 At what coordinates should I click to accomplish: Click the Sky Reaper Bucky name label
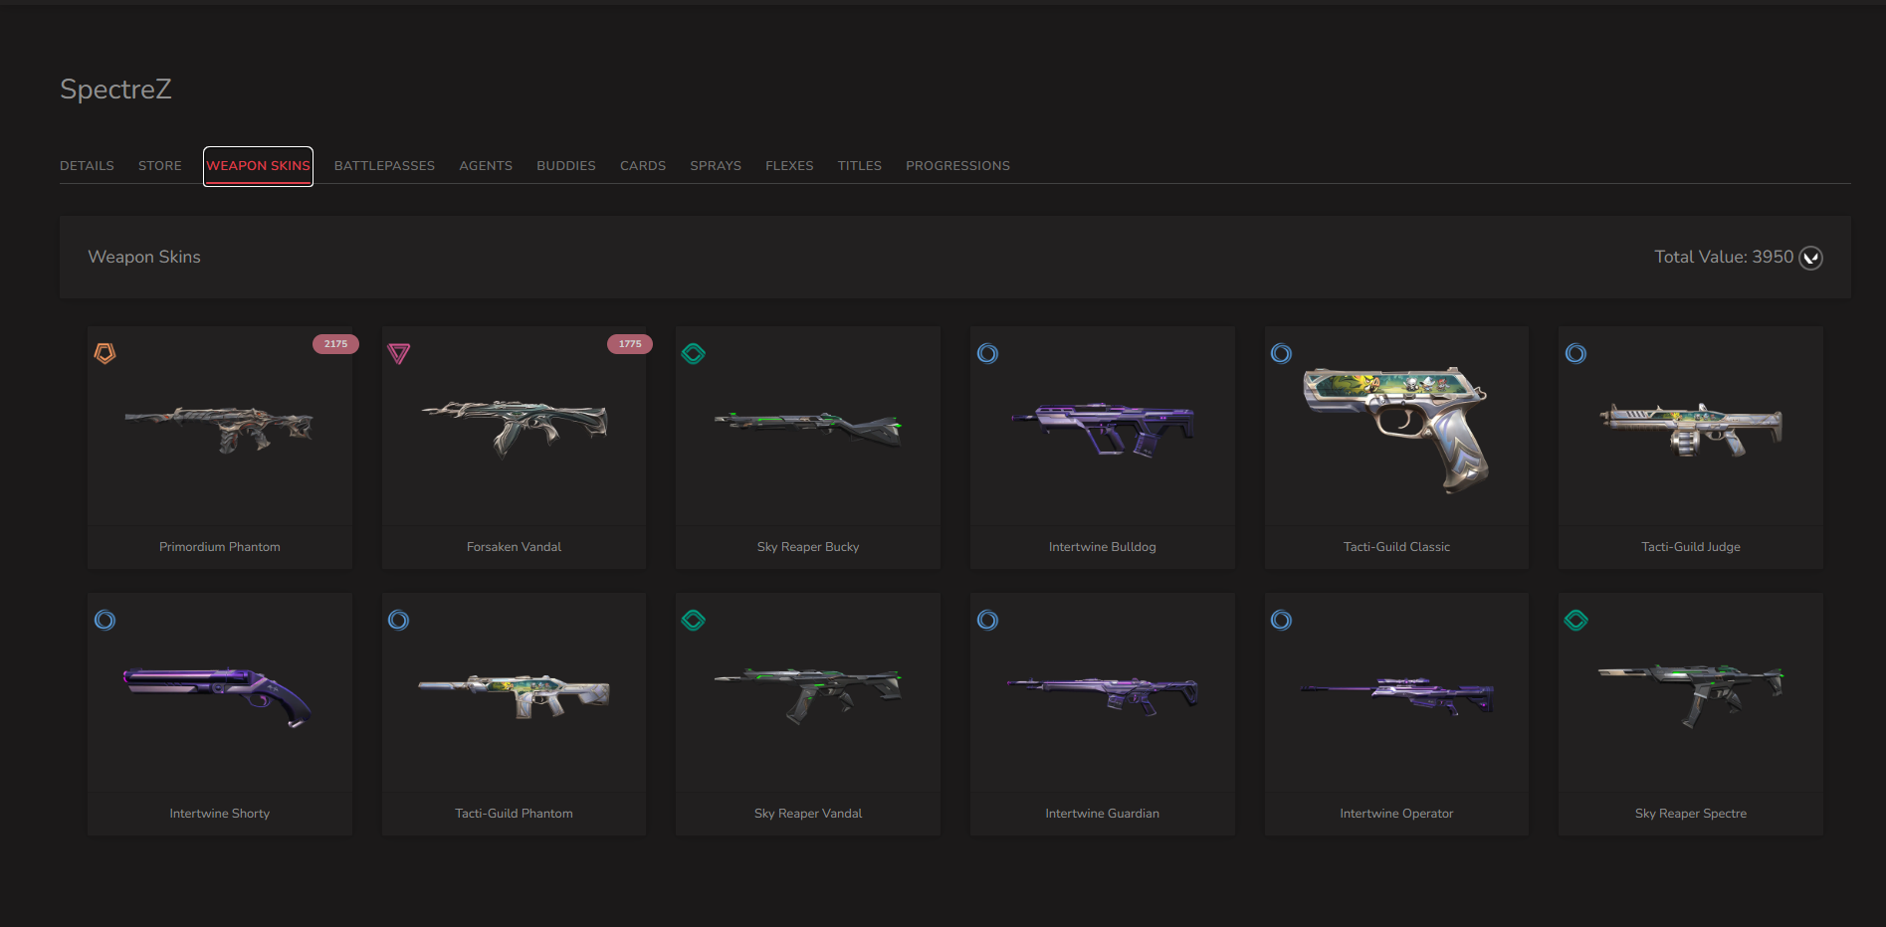808,547
